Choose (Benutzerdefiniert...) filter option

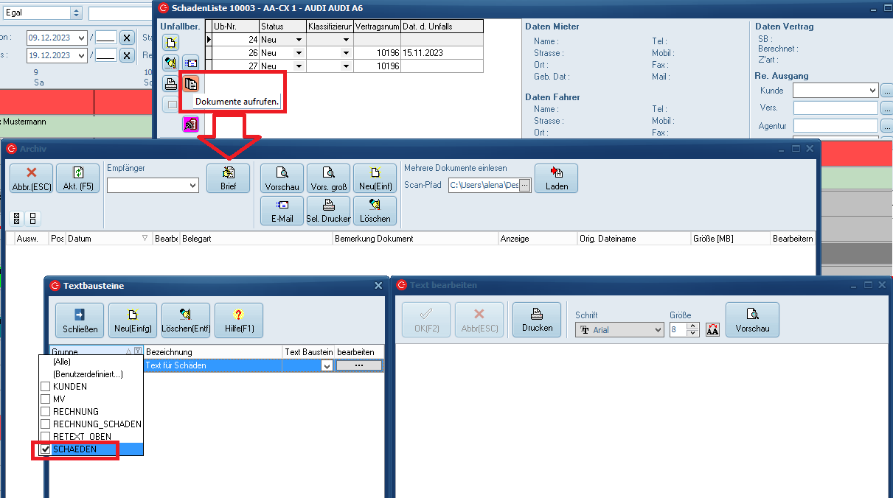(87, 374)
